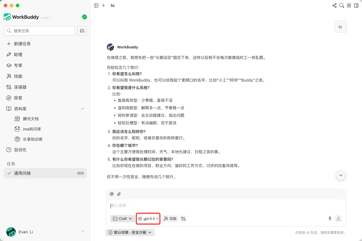362x241 pixels.
Task: Click the 内容由 AI 生成 disclaimer text
Action: point(321,233)
